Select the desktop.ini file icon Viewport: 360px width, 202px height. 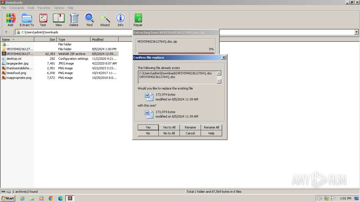pos(4,59)
